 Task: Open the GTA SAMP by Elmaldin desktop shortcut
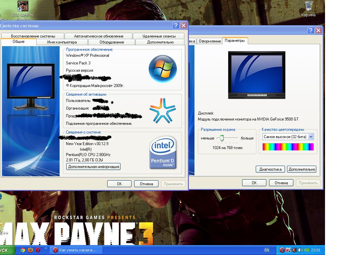click(23, 10)
